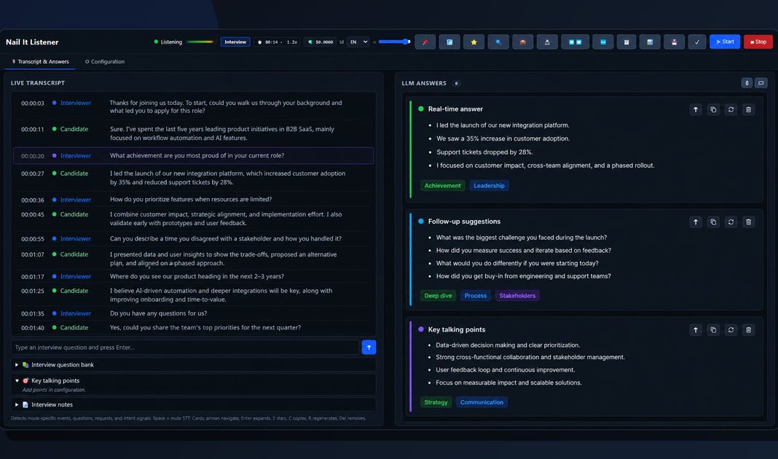The width and height of the screenshot is (778, 459).
Task: Click the checkmark toolbar icon
Action: pyautogui.click(x=697, y=42)
